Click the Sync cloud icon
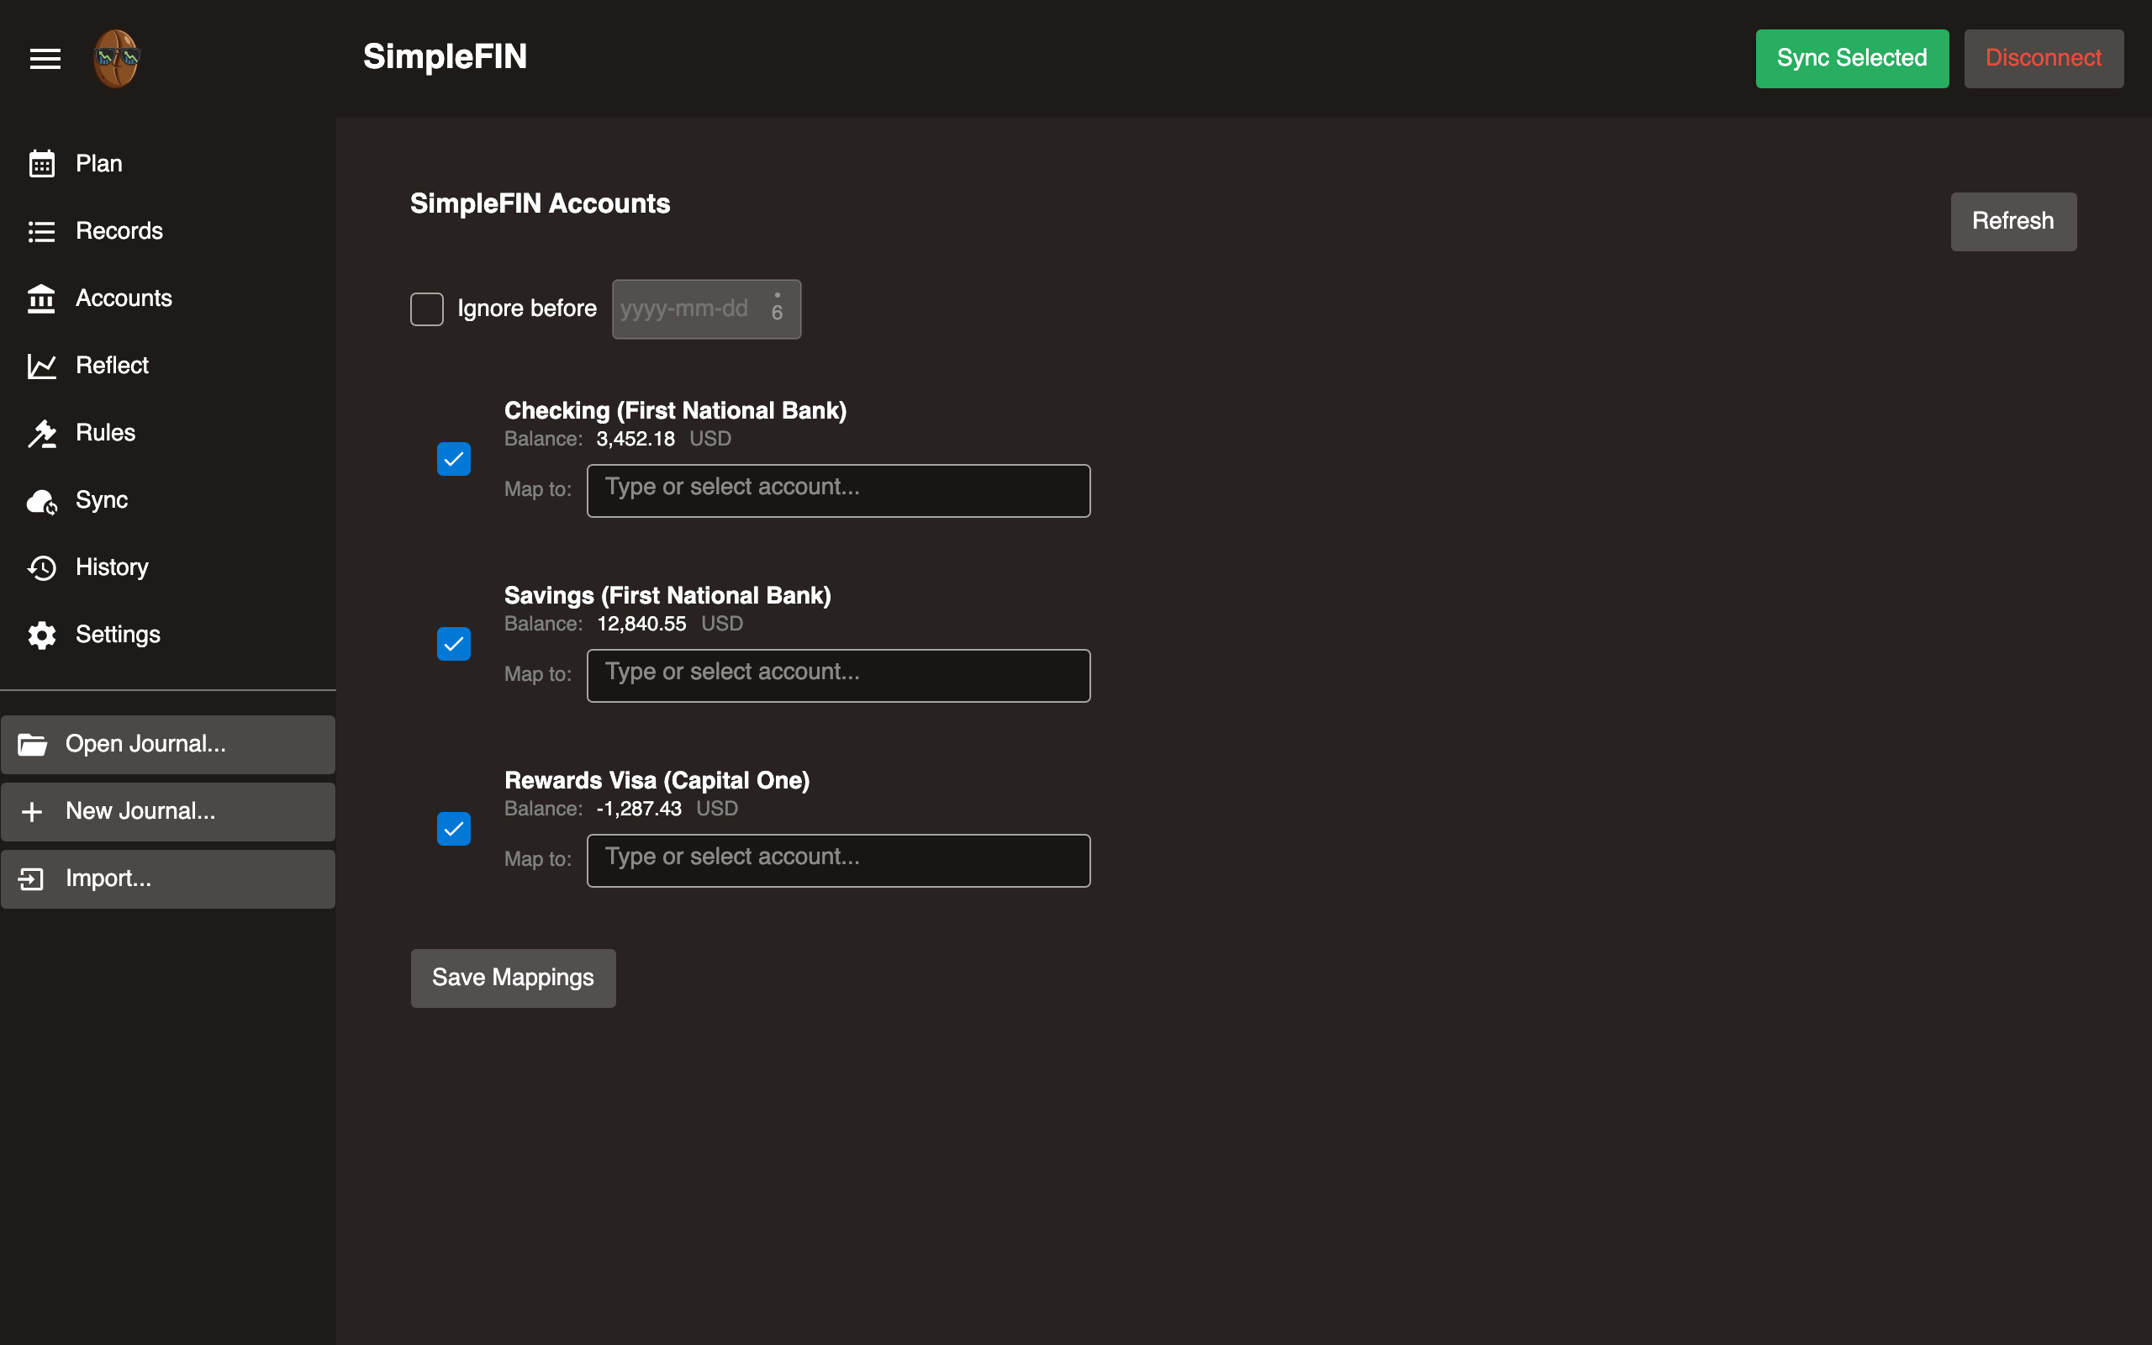Viewport: 2152px width, 1345px height. [42, 501]
